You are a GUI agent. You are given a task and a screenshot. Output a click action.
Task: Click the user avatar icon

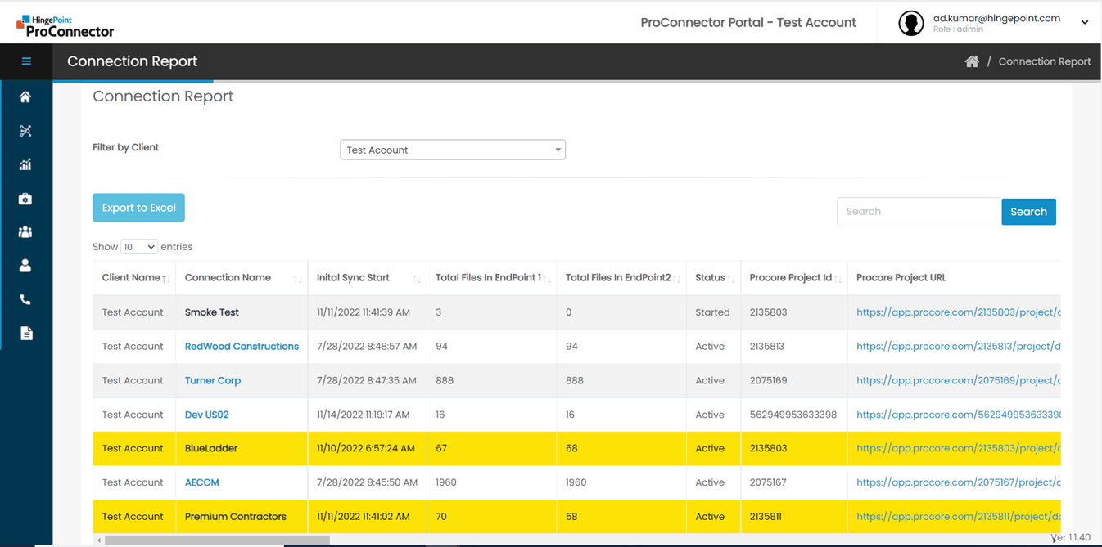(x=911, y=23)
